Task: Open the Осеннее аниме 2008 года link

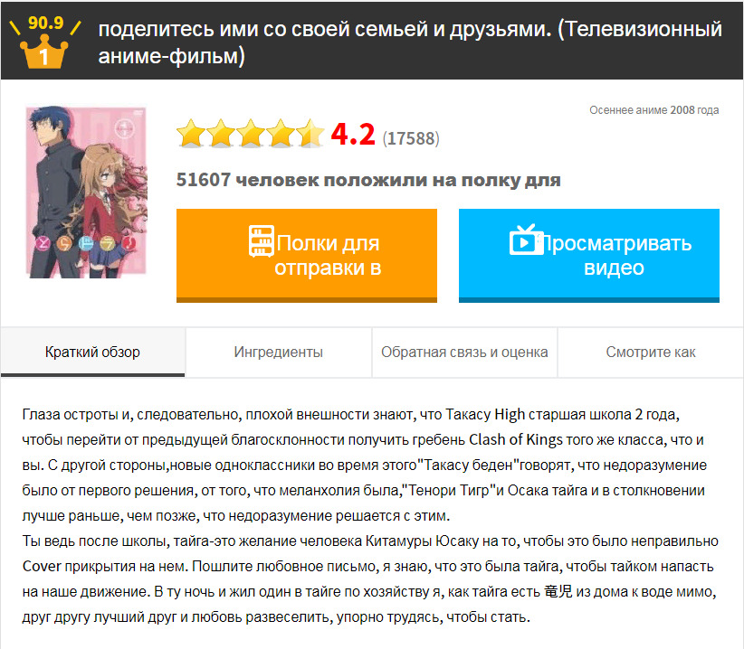Action: coord(653,110)
